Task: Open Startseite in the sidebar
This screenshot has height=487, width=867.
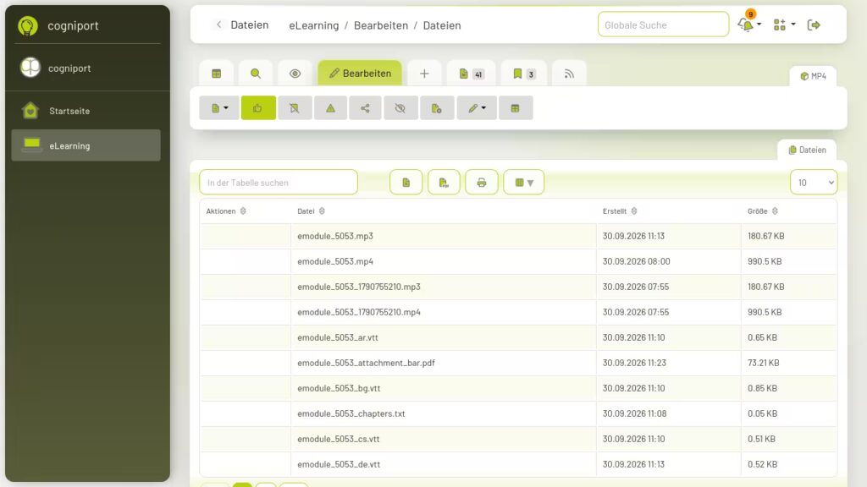Action: 86,111
